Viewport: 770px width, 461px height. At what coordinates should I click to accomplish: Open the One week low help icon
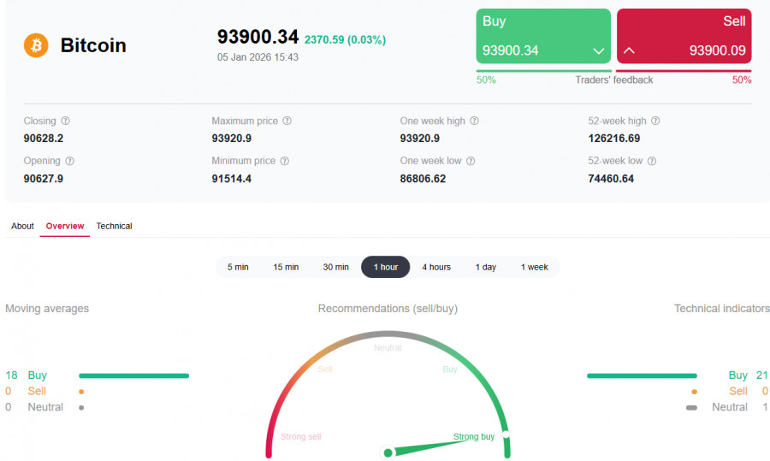471,161
